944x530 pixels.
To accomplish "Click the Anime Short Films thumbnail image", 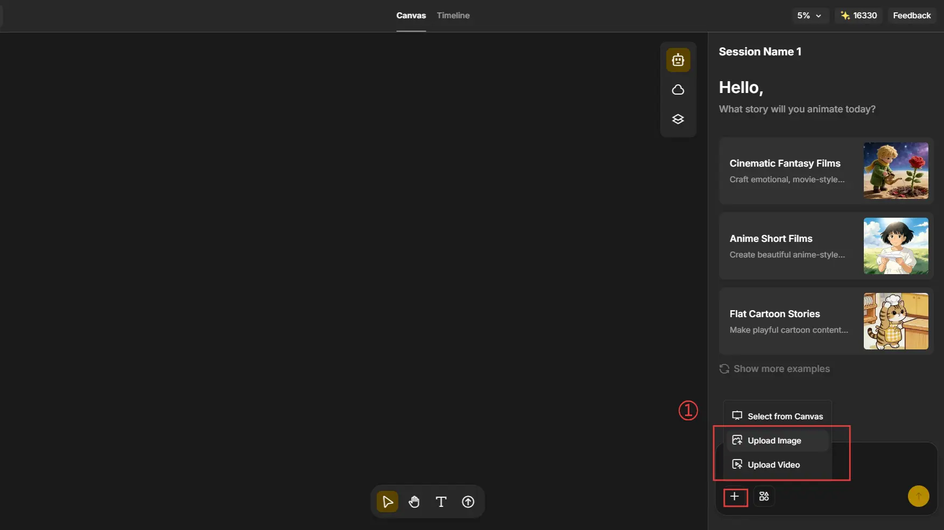I will click(896, 246).
